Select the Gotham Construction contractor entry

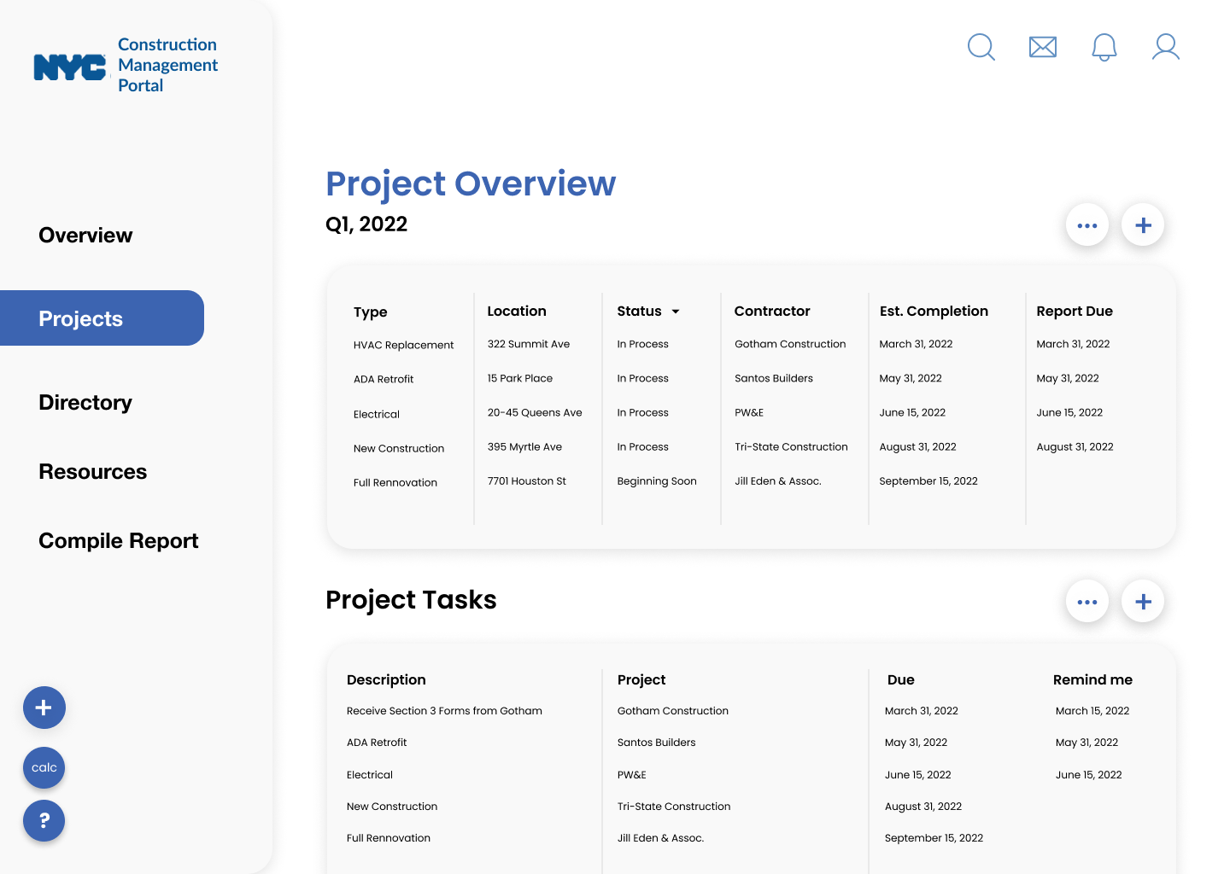click(x=789, y=344)
